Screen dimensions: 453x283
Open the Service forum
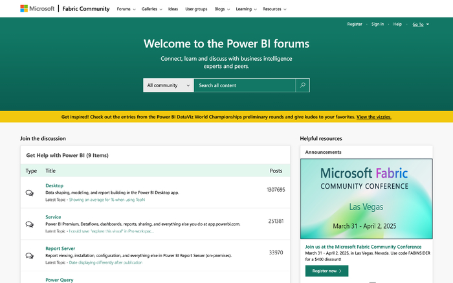click(x=53, y=217)
